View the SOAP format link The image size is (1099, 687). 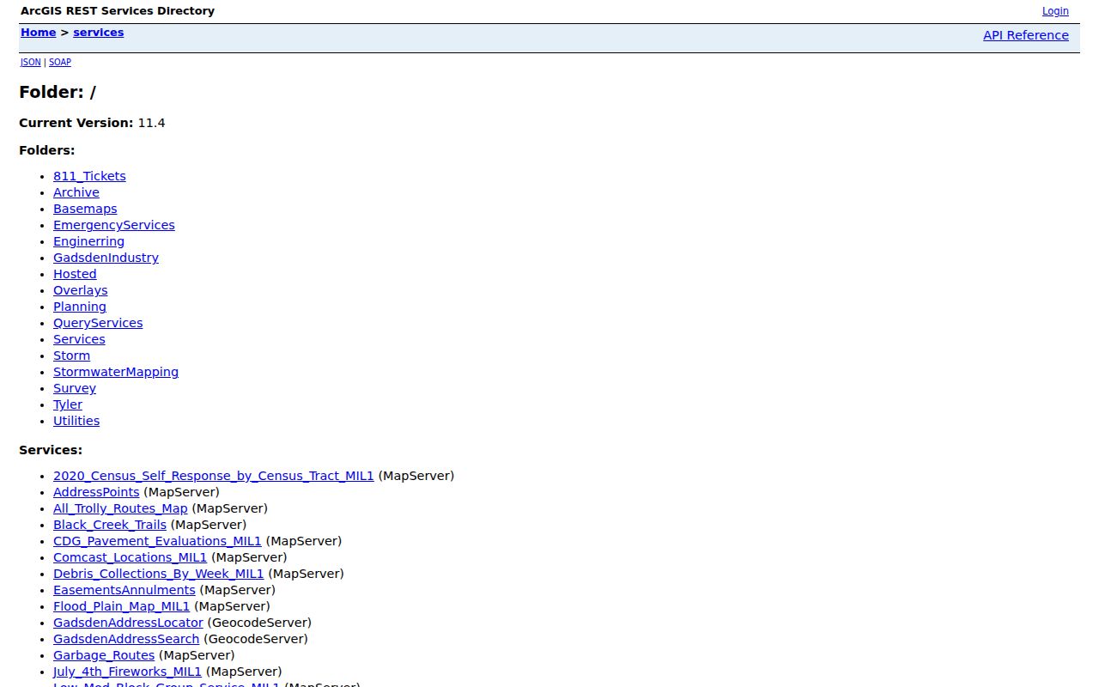pos(60,63)
